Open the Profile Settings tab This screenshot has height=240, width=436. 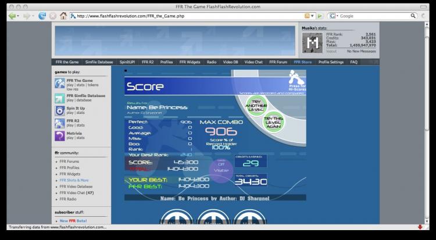331,61
